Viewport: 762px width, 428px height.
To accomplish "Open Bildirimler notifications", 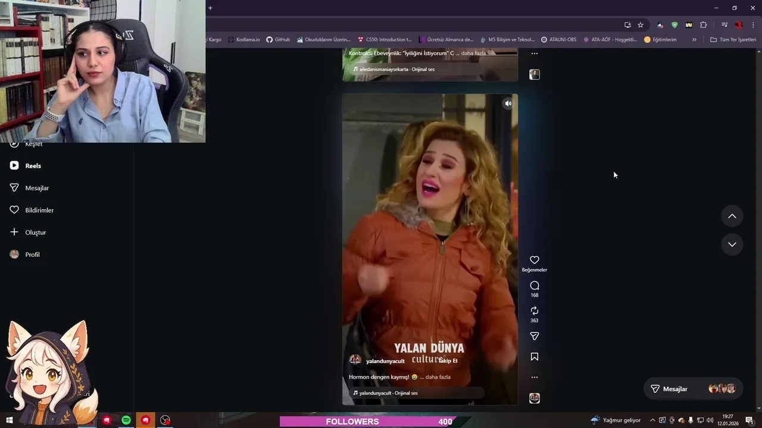I will tap(39, 210).
